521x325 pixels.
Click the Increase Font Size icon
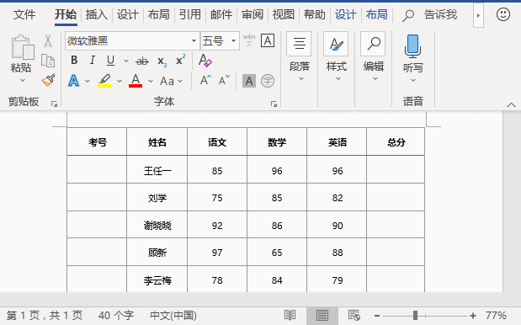pyautogui.click(x=205, y=81)
